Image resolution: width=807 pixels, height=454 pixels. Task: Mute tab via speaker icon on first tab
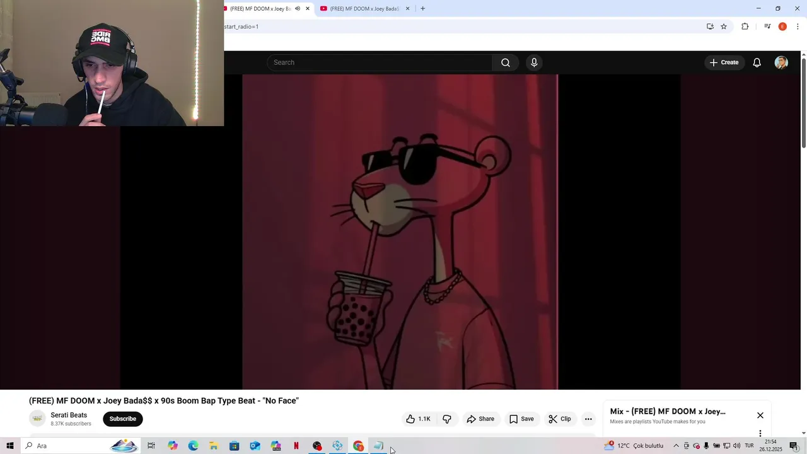click(x=298, y=9)
